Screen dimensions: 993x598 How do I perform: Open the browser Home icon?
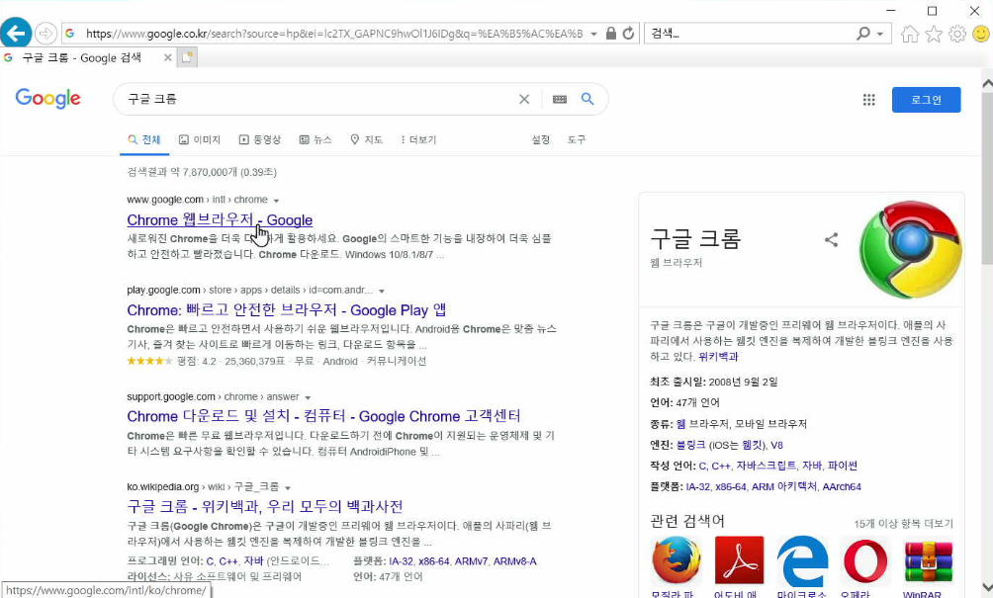(x=910, y=34)
